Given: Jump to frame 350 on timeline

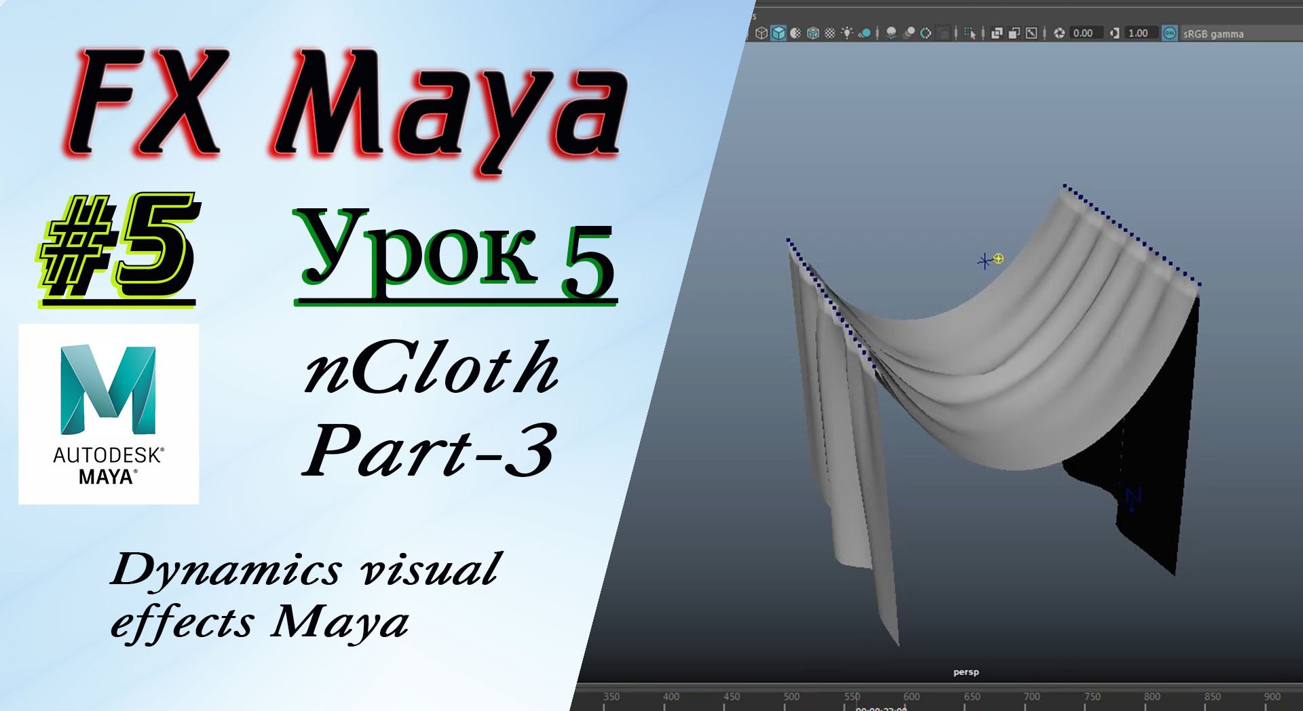Looking at the screenshot, I should pos(611,697).
